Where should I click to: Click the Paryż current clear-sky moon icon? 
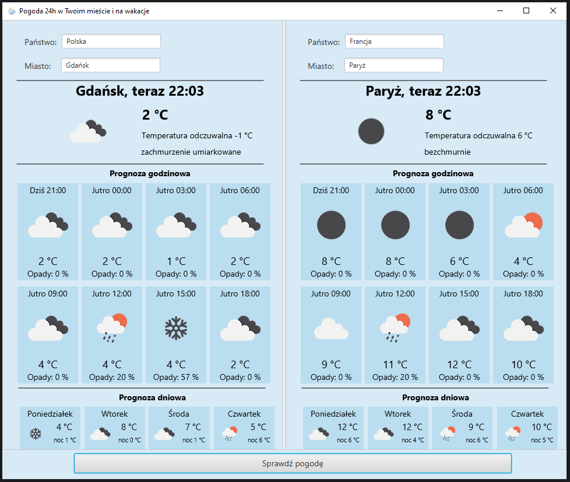click(x=371, y=131)
